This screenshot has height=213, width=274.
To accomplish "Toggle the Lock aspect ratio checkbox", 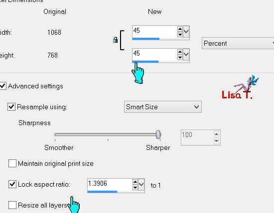I will pyautogui.click(x=12, y=184).
